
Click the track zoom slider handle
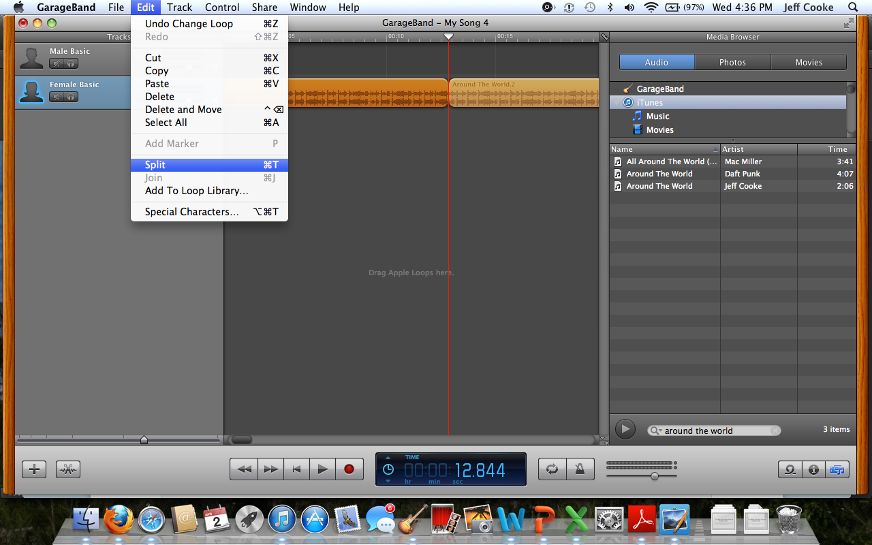(x=144, y=440)
